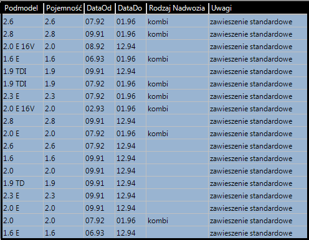The width and height of the screenshot is (309, 240).
Task: Select the 1.9 TD row
Action: pos(154,183)
